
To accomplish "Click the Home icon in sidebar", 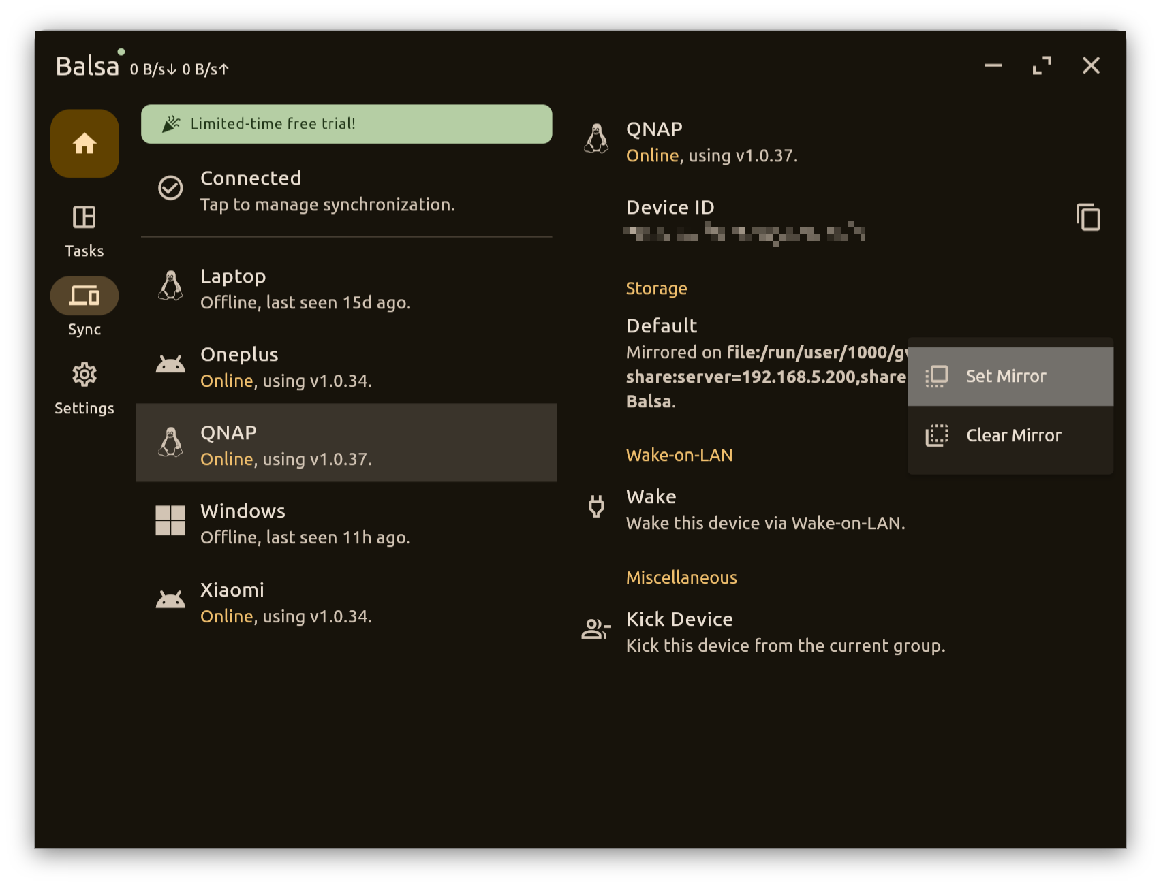I will pyautogui.click(x=84, y=144).
